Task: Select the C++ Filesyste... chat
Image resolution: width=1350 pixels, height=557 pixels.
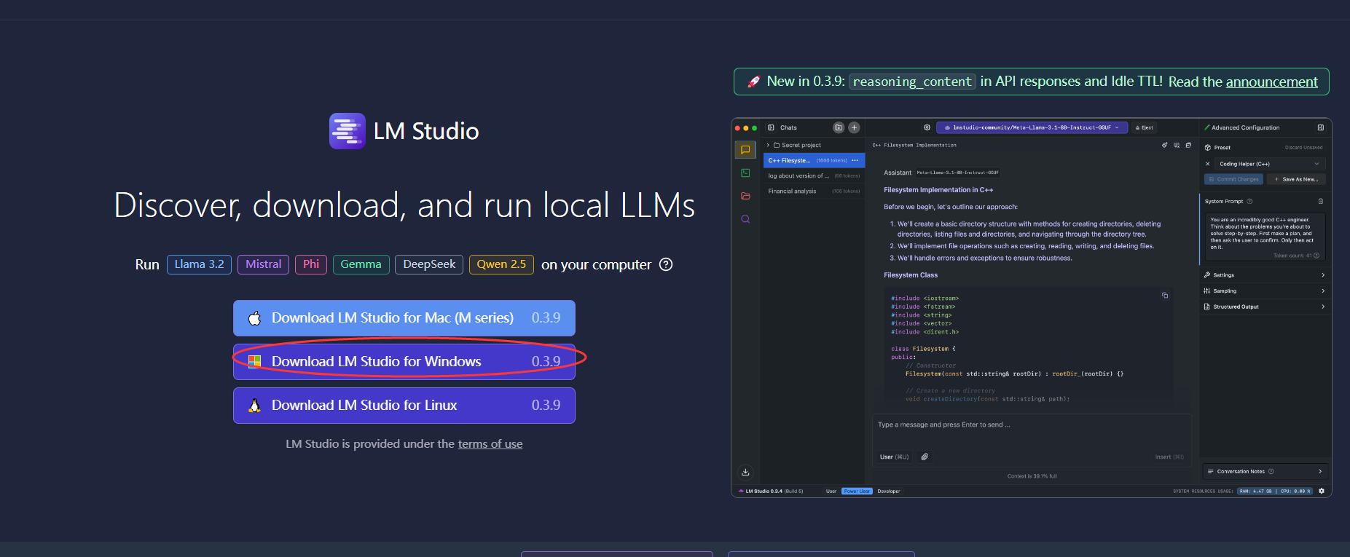Action: 814,160
